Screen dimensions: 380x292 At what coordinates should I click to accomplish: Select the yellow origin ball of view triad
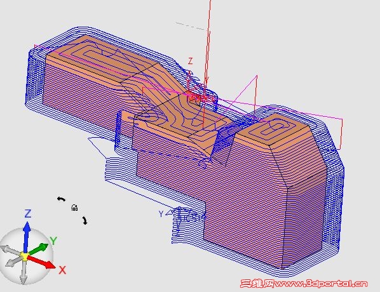point(25,256)
